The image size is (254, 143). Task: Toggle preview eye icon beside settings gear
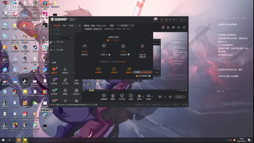(165, 97)
